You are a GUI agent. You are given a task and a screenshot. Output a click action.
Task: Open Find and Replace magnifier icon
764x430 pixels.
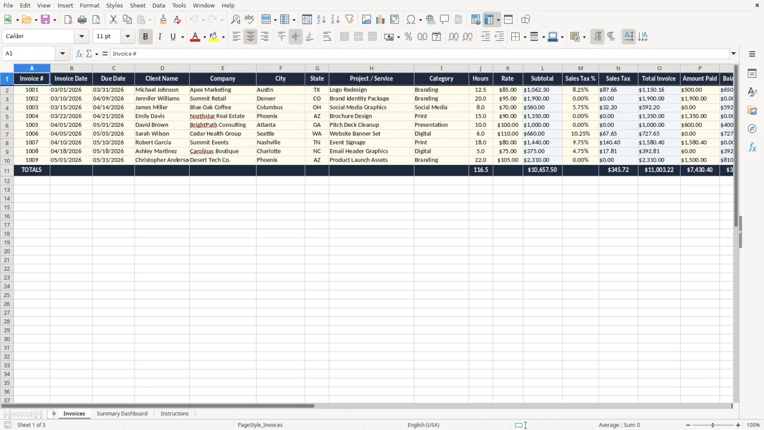click(236, 20)
